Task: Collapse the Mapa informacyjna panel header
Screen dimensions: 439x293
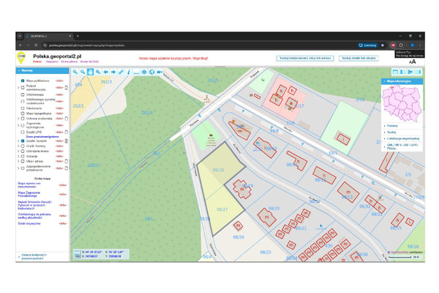Action: 402,81
